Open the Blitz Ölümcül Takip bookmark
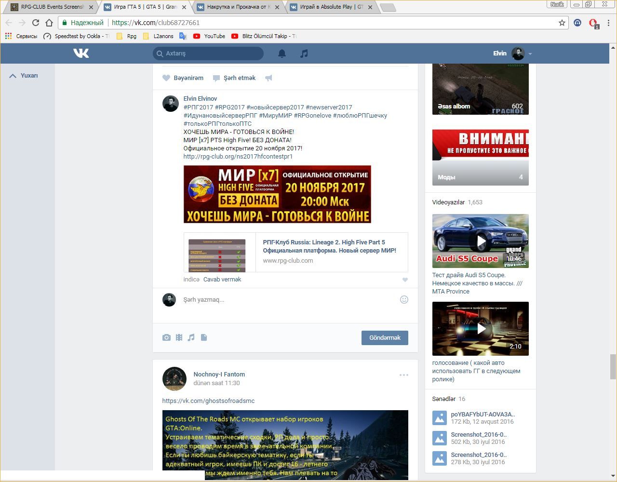 point(264,36)
